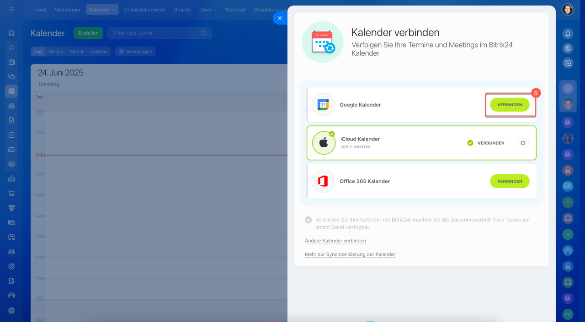Go to Home in left sidebar
Image resolution: width=585 pixels, height=322 pixels.
11,33
